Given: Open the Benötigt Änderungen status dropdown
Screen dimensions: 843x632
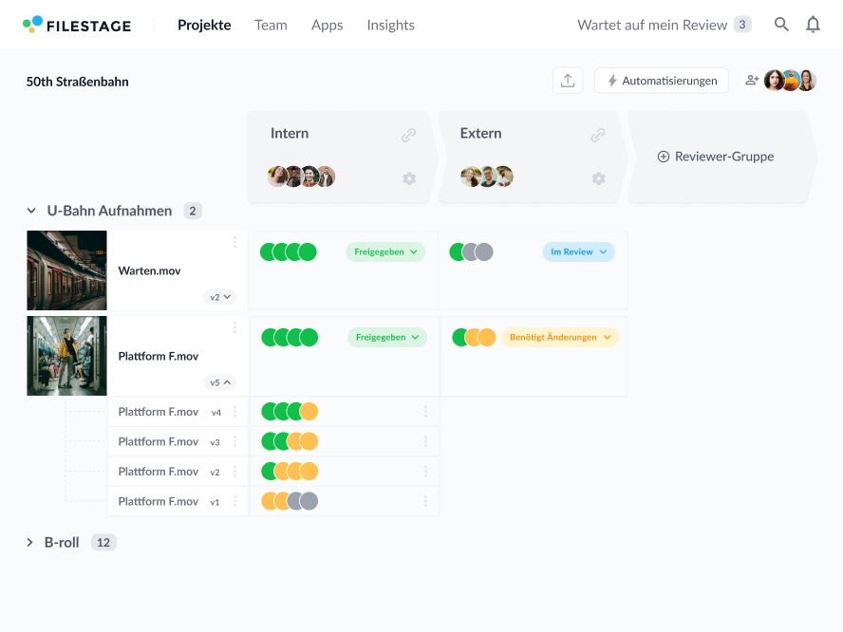Looking at the screenshot, I should [x=559, y=337].
